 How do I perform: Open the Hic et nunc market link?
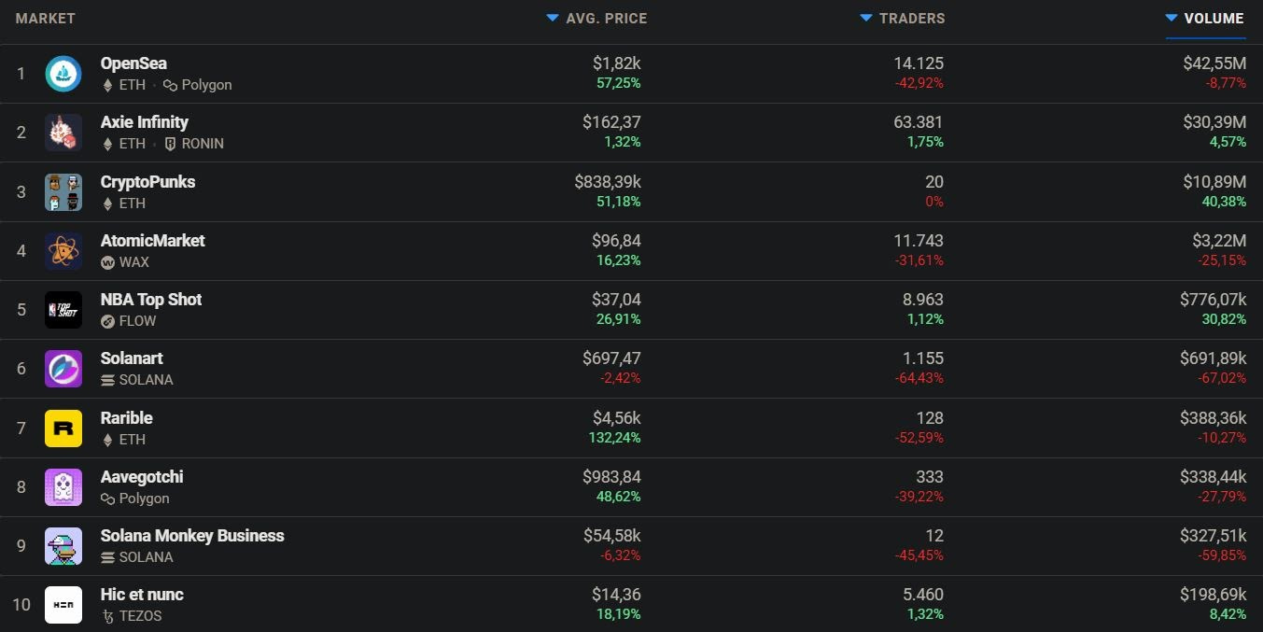142,595
